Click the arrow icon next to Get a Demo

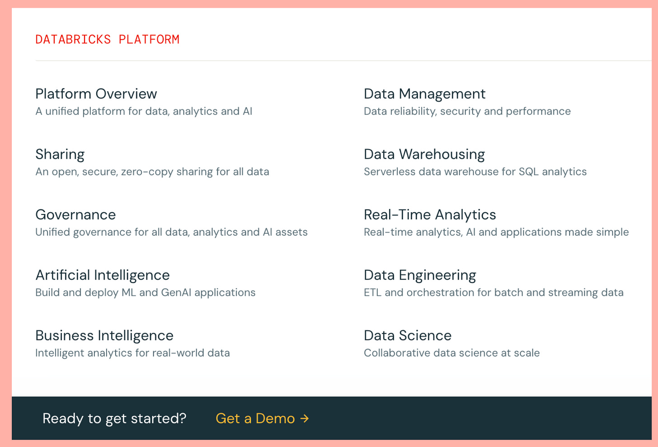(x=304, y=419)
